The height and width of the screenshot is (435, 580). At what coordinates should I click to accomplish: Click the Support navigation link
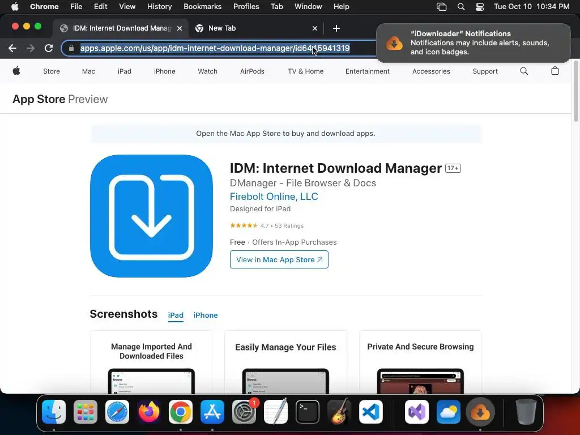pos(485,71)
